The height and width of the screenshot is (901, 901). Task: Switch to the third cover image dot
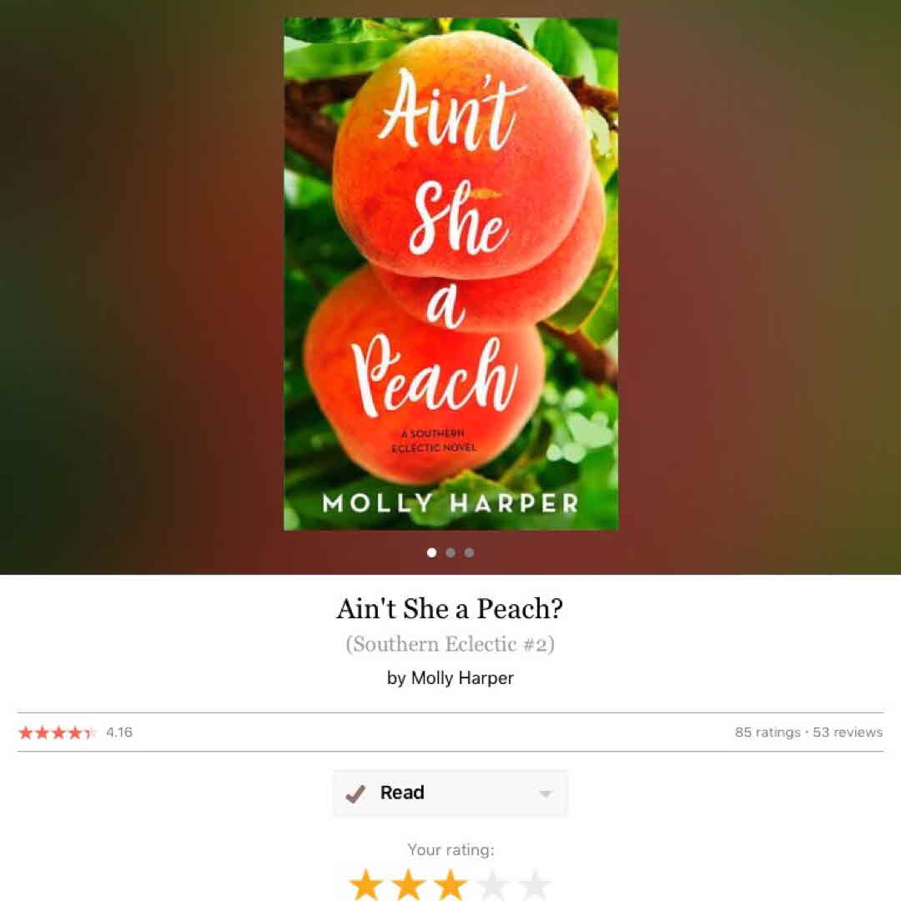[x=470, y=552]
